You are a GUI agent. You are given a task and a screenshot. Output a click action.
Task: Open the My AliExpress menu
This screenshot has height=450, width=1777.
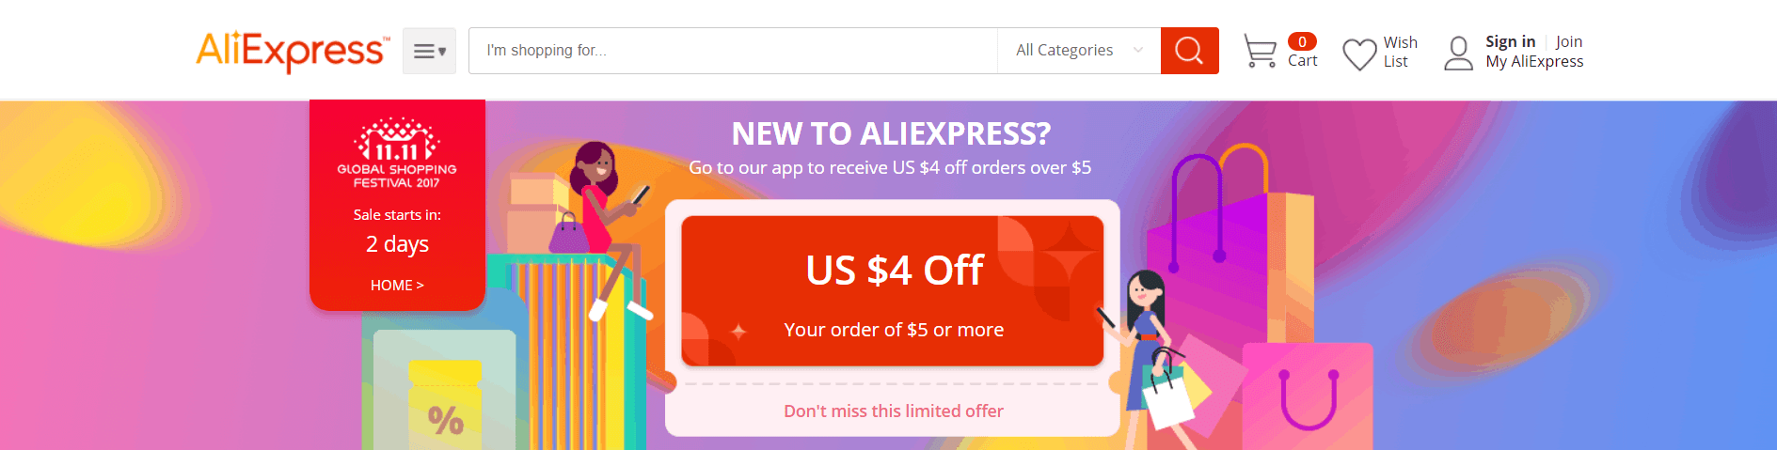click(x=1534, y=62)
